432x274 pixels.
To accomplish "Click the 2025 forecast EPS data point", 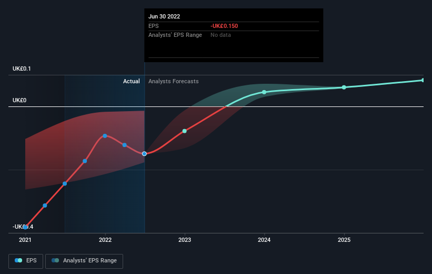I will click(x=344, y=87).
